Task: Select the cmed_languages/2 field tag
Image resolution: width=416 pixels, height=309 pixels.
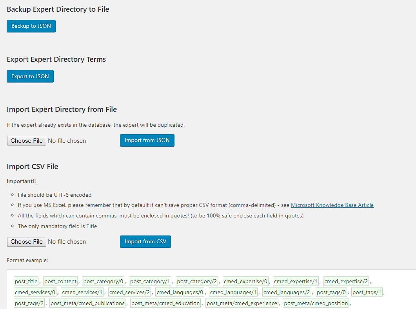Action: coord(287,292)
